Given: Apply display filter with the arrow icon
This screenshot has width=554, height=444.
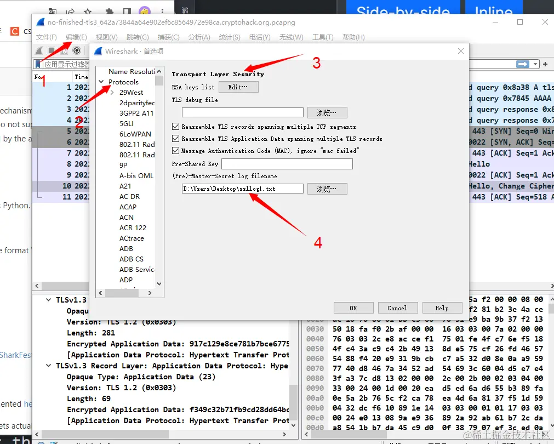Looking at the screenshot, I should point(523,64).
